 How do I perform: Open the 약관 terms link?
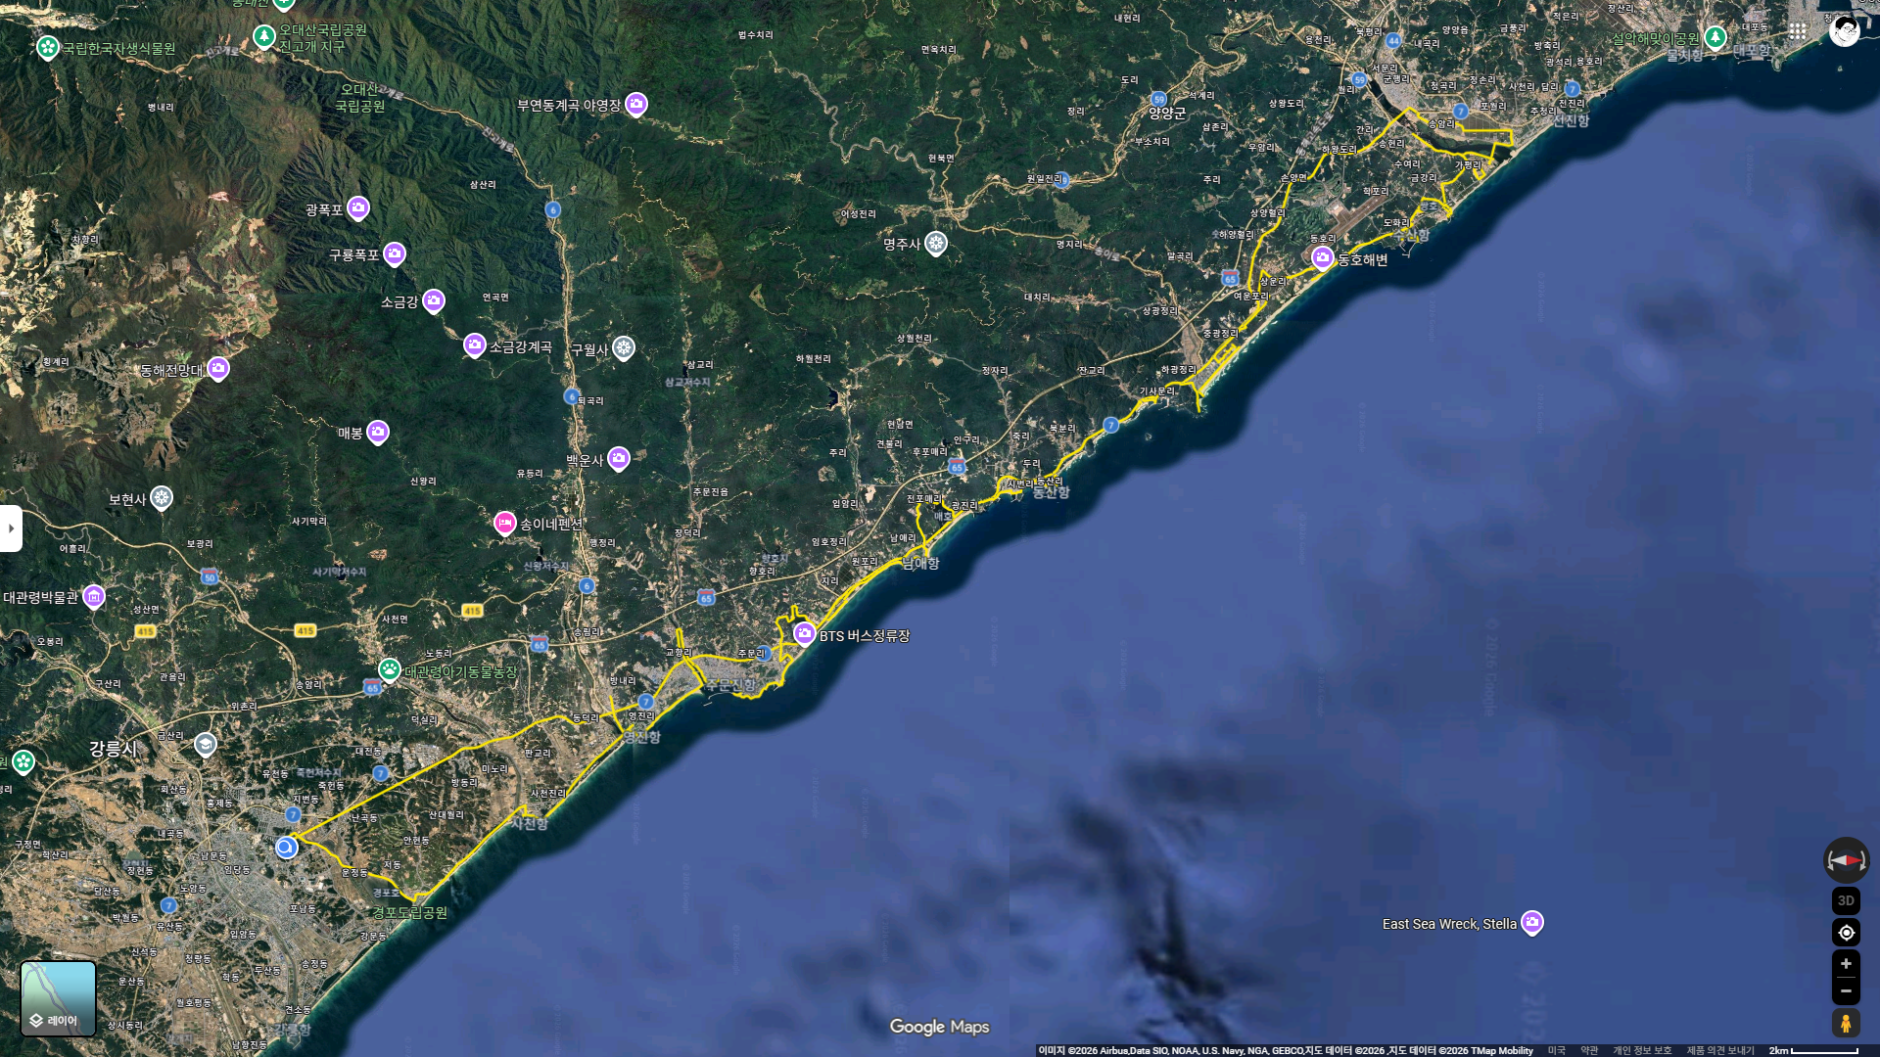[1589, 1050]
